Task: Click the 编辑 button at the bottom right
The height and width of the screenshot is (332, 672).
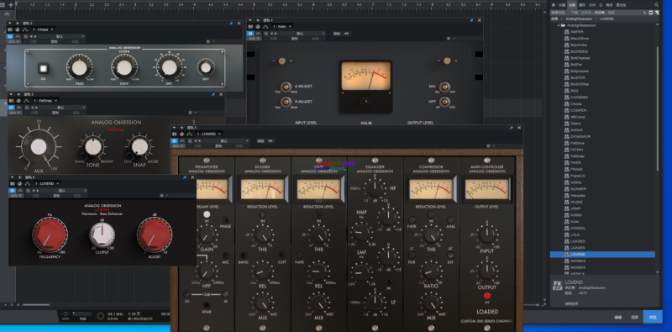Action: click(x=618, y=317)
